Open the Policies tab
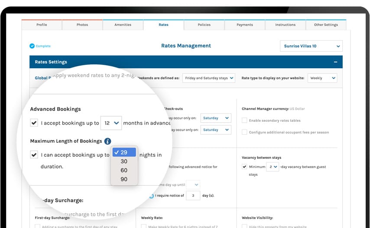The width and height of the screenshot is (370, 228). coord(204,25)
